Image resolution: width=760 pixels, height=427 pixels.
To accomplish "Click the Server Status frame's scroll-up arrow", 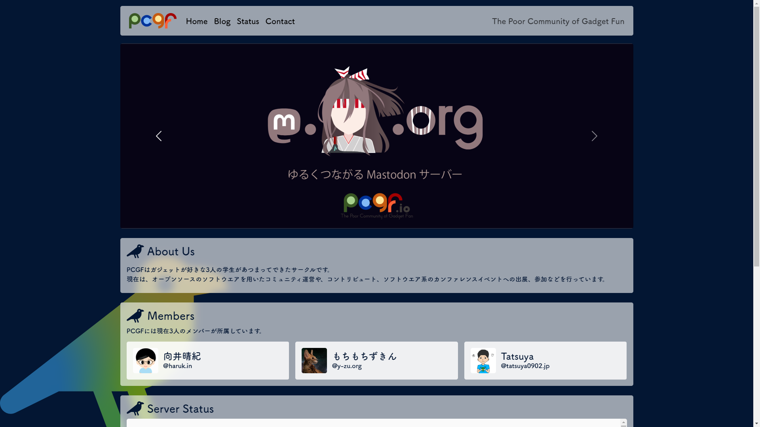I will click(623, 423).
